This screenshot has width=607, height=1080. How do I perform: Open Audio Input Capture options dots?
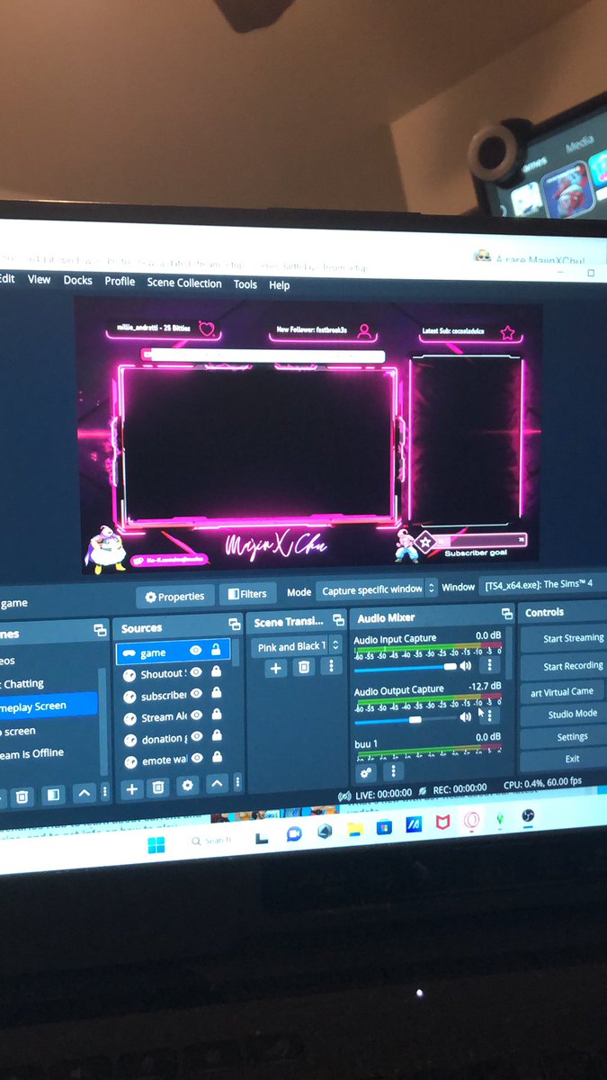click(x=489, y=665)
